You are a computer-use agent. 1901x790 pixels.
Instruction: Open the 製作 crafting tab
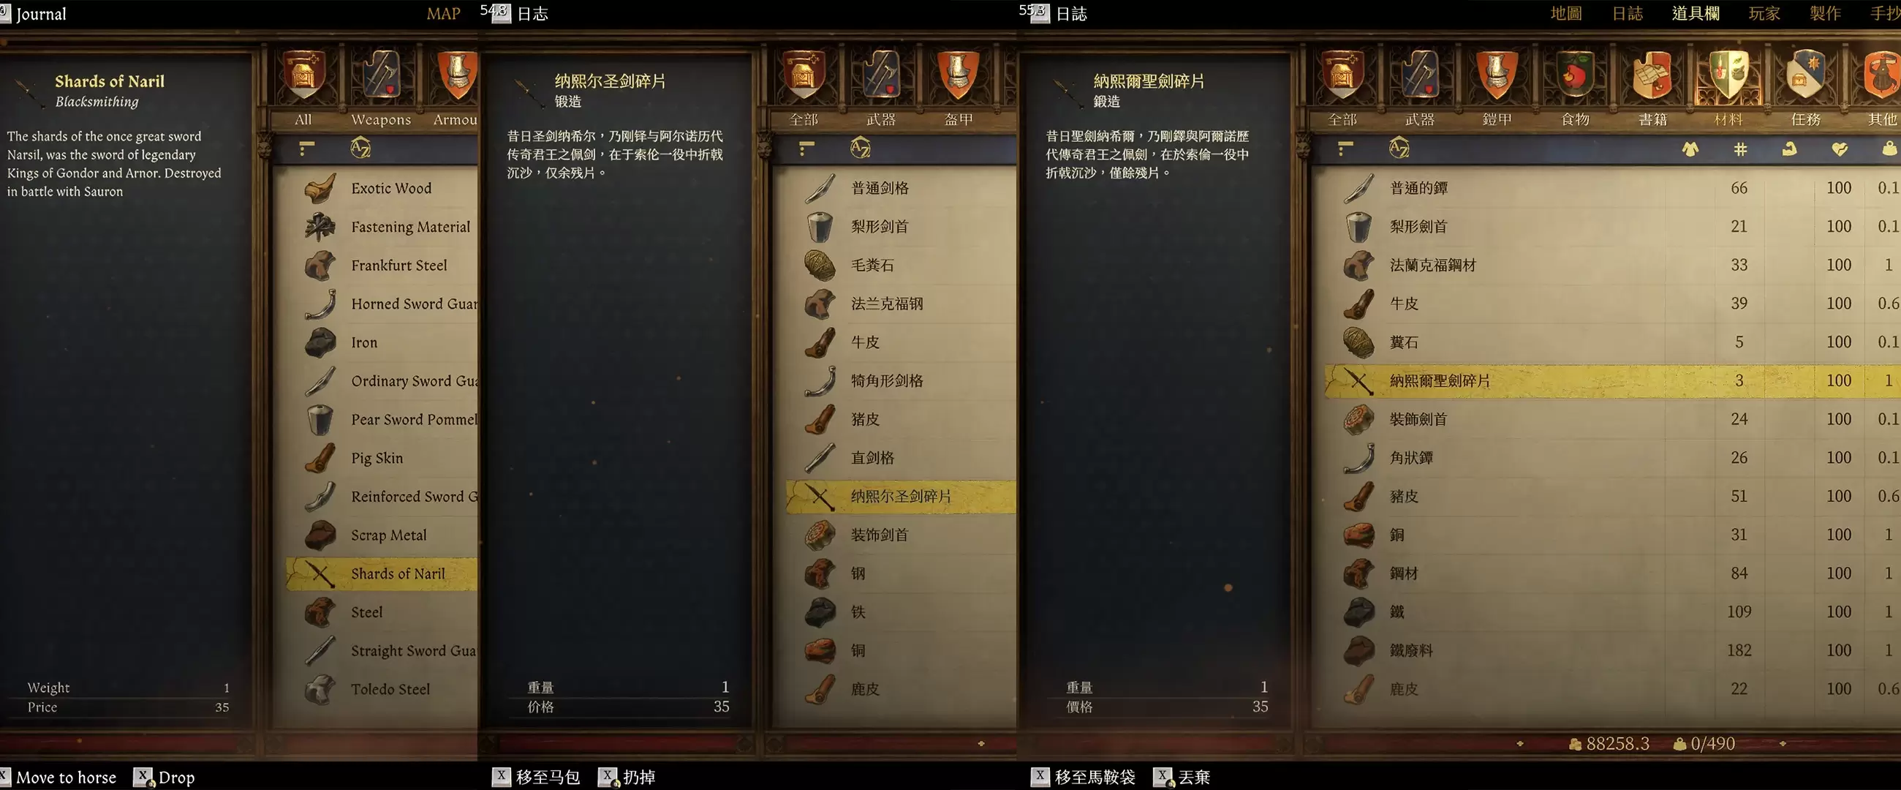[x=1825, y=13]
